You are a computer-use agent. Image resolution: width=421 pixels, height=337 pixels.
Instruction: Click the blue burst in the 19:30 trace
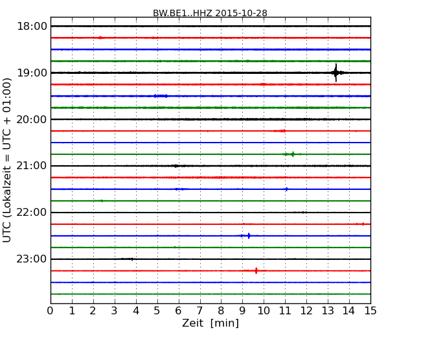(161, 96)
